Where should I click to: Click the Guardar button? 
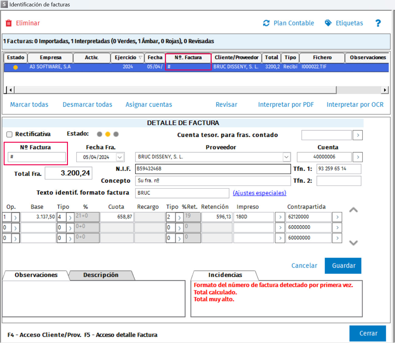343,266
